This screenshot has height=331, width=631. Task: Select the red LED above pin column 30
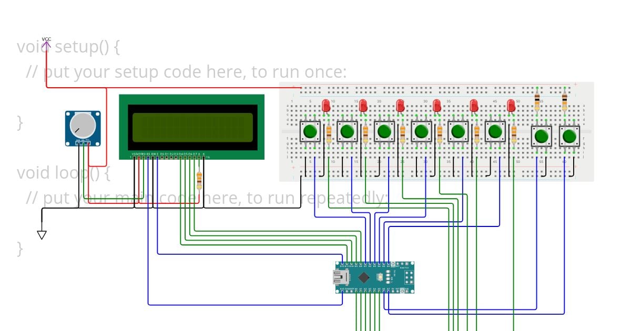tap(436, 106)
